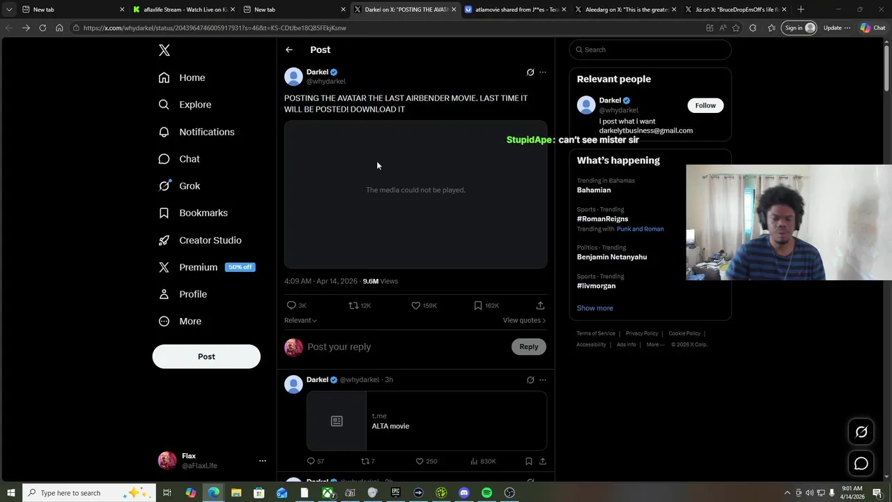Go to Home in sidebar

click(x=182, y=77)
